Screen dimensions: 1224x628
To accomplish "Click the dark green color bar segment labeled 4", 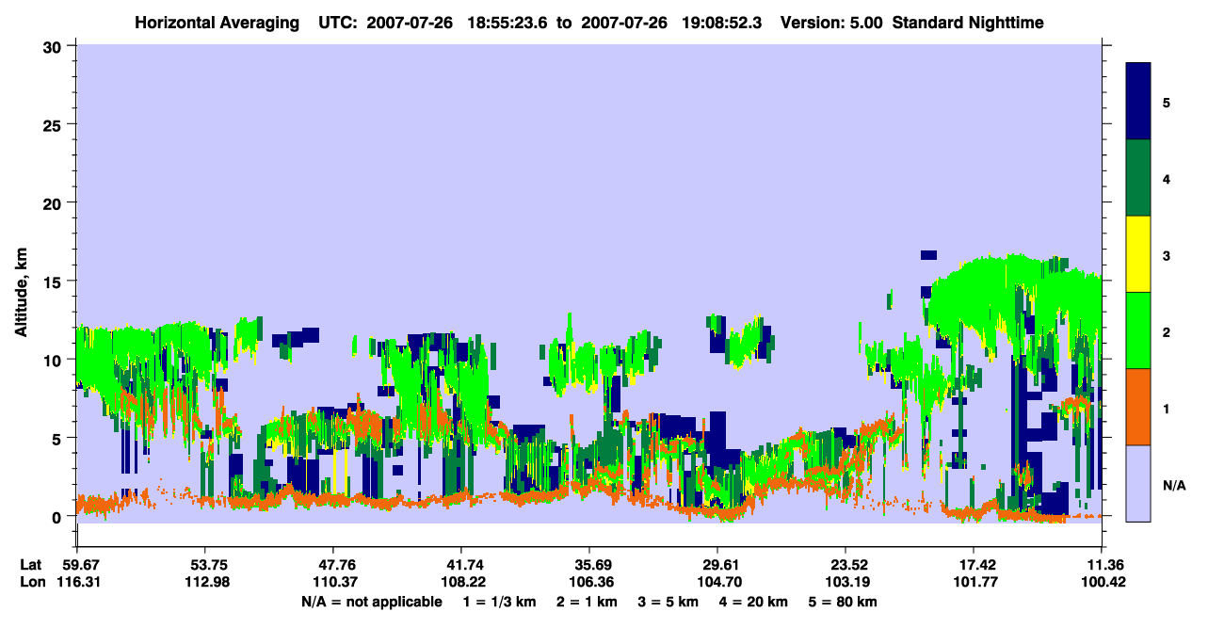I will 1138,178.
